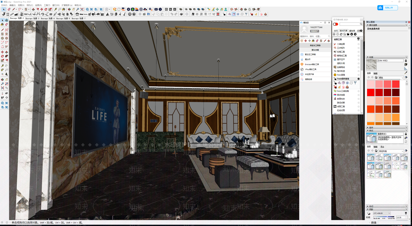This screenshot has width=412, height=226.
Task: Toggle the checkmark for 二维绘图 plugin
Action: pos(358,44)
